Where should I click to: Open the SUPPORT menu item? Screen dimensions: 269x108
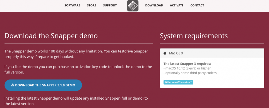[110, 5]
